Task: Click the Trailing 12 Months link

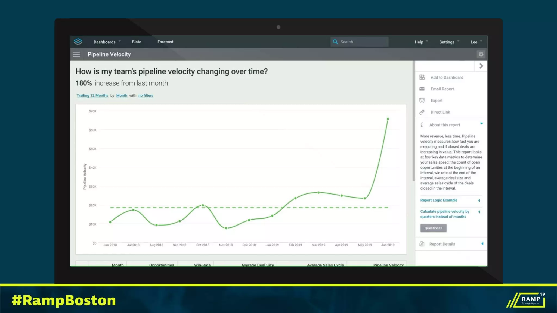Action: coord(92,95)
